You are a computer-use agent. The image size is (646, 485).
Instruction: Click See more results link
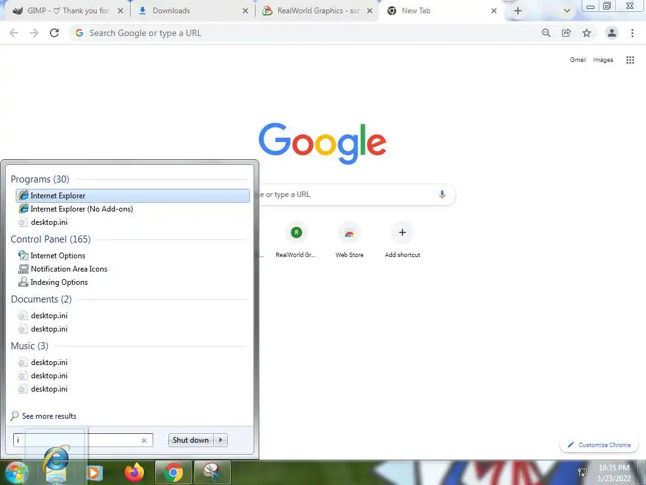click(x=44, y=416)
